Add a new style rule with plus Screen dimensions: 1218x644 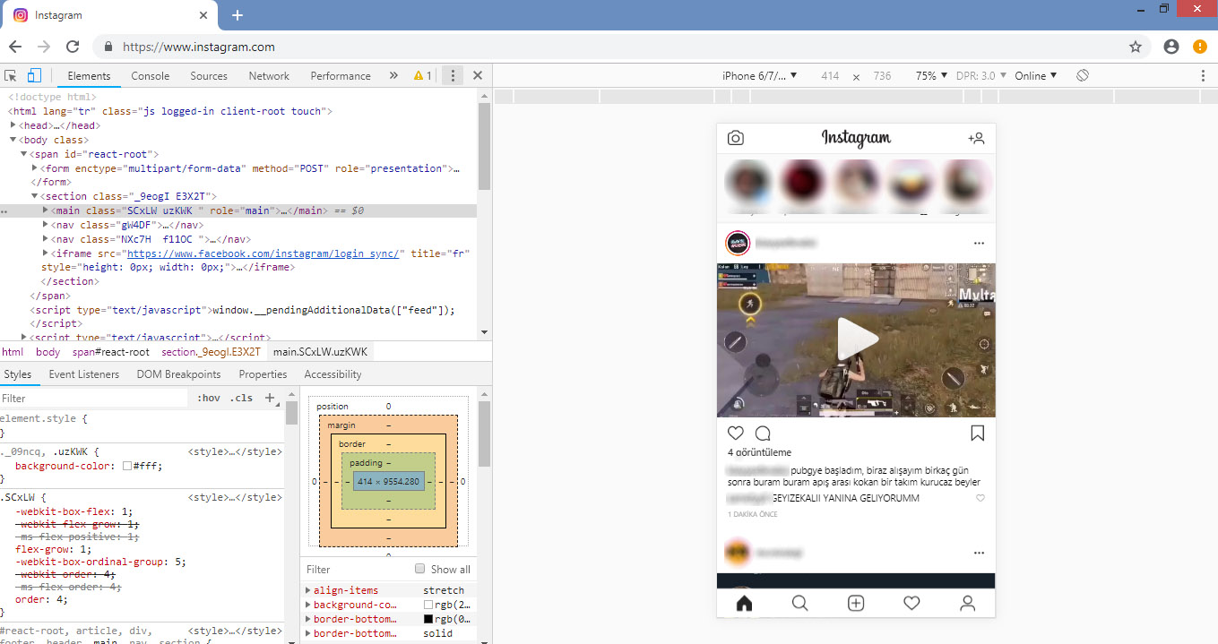coord(270,399)
